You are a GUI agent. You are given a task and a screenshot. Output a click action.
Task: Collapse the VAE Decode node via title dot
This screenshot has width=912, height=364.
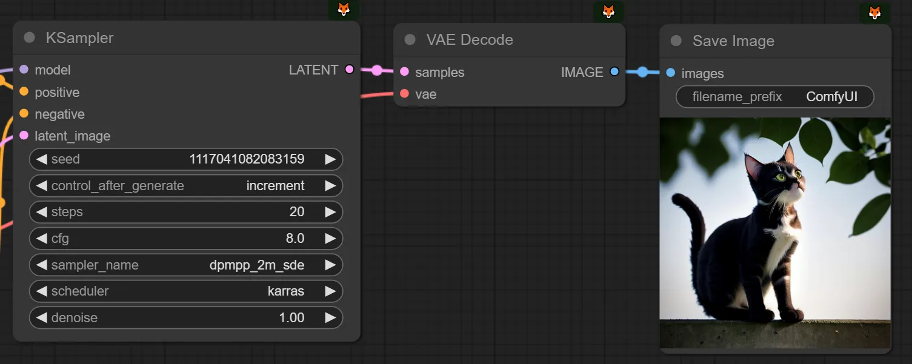tap(410, 40)
